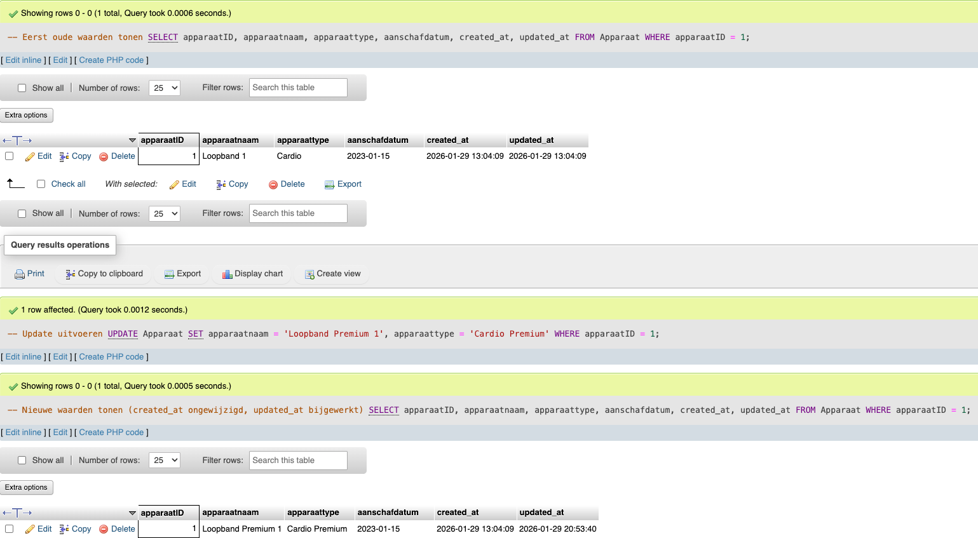Click inside the Filter rows search field
The width and height of the screenshot is (978, 538).
coord(298,88)
